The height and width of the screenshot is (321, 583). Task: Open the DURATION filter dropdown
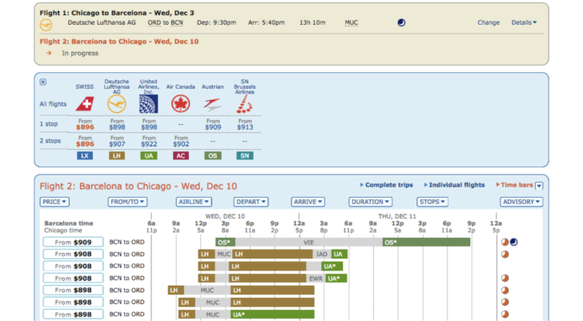370,202
